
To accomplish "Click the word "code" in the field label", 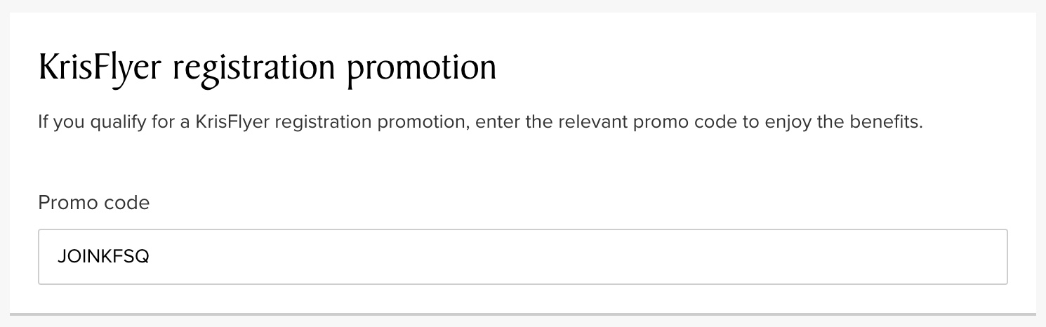I will click(x=125, y=203).
